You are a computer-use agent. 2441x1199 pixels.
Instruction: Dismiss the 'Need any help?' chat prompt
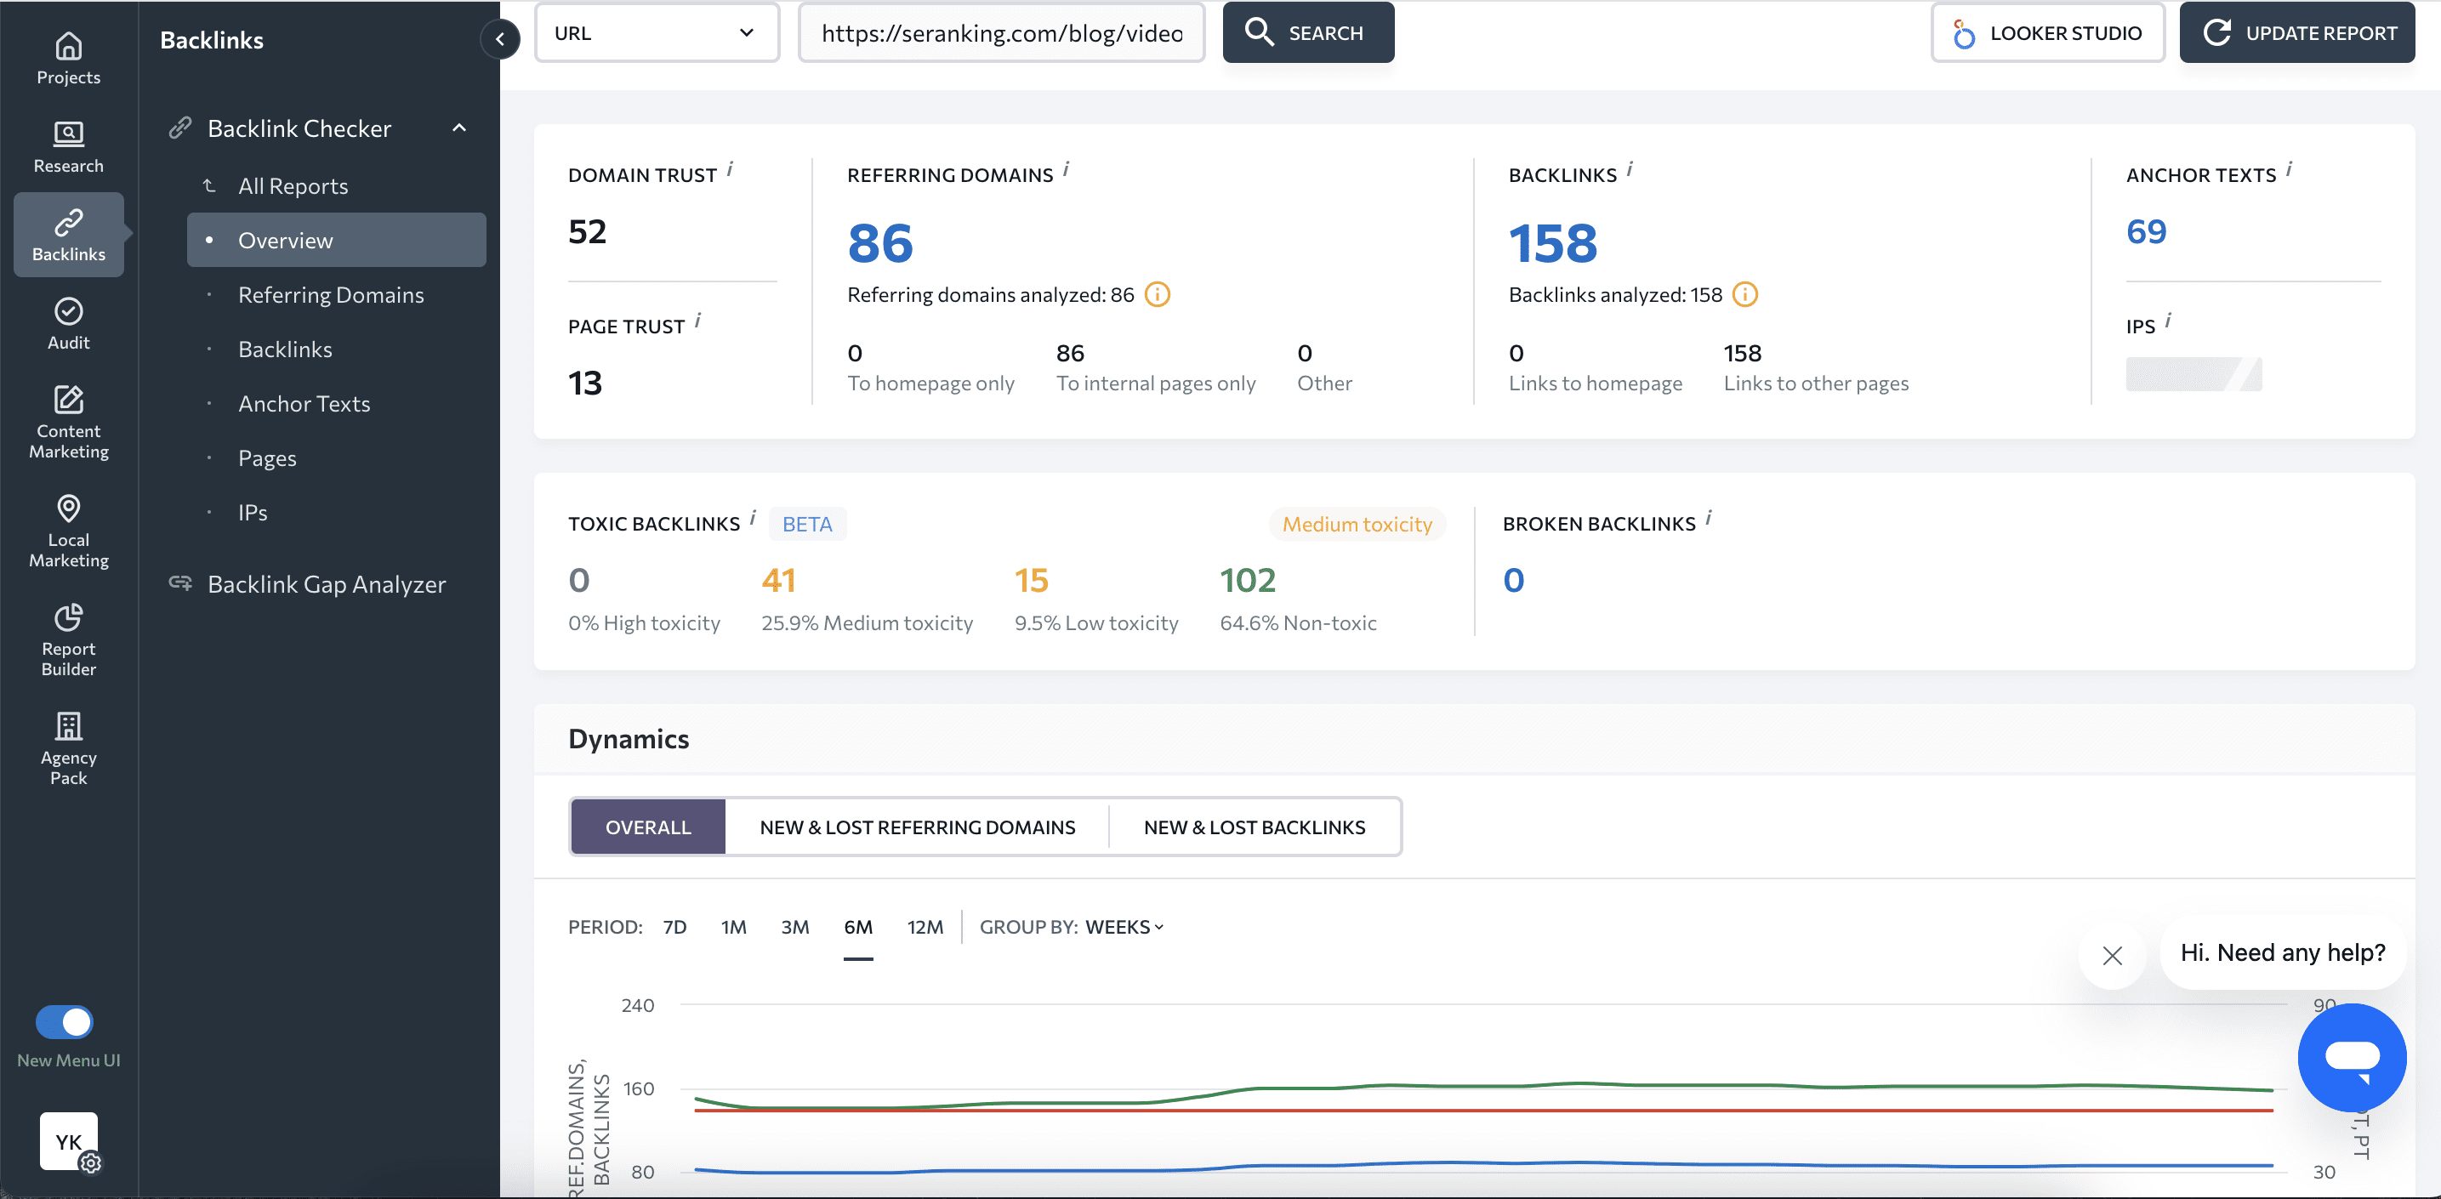pos(2111,956)
